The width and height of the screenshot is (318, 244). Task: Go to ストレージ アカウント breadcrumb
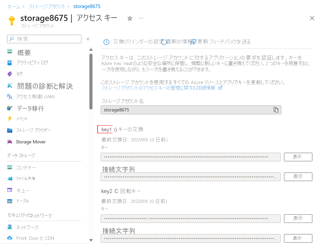point(47,6)
